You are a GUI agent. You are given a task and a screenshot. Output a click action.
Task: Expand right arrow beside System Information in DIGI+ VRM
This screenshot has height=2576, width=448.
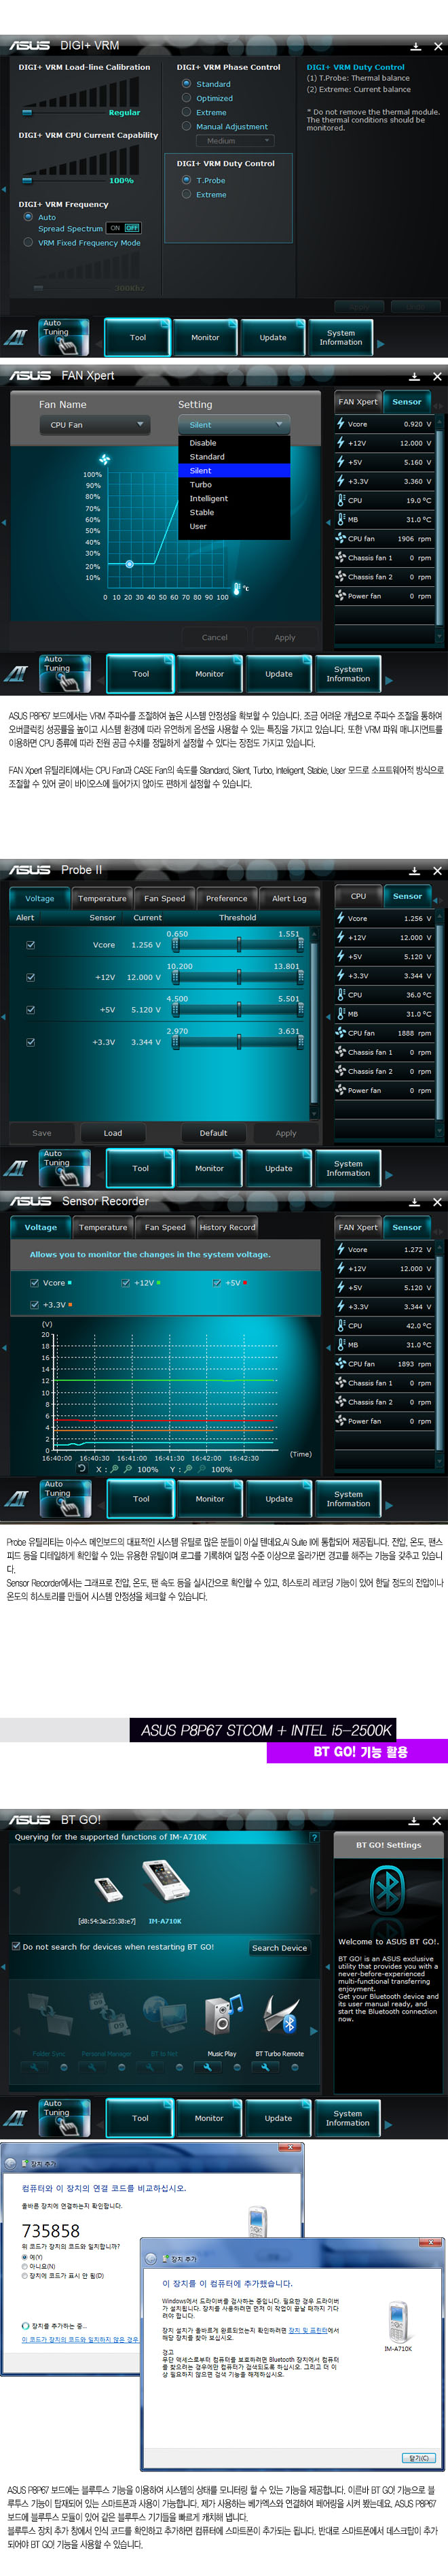[380, 343]
